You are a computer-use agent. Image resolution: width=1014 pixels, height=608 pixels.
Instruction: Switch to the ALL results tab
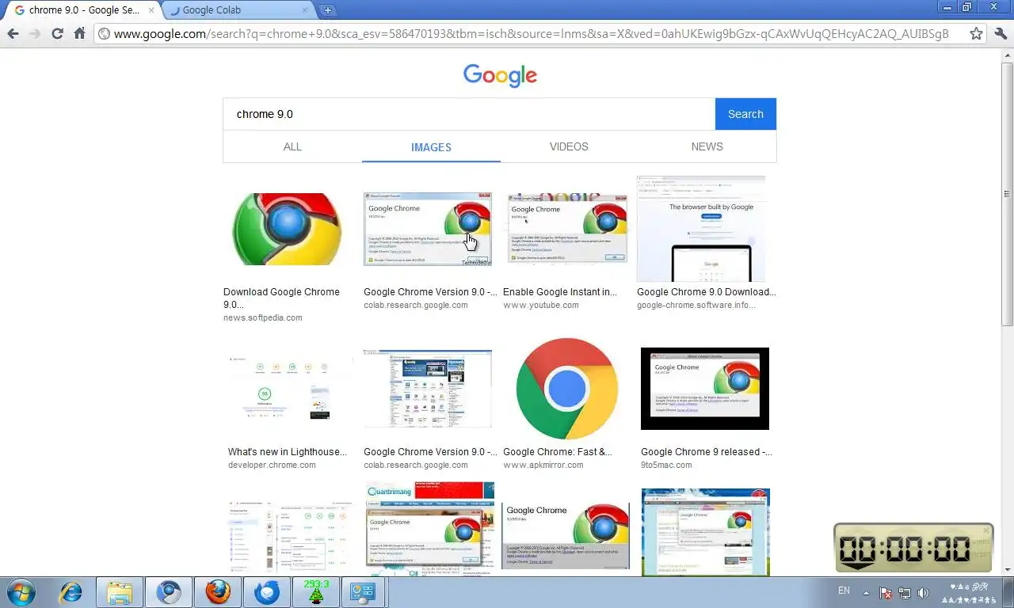[292, 146]
